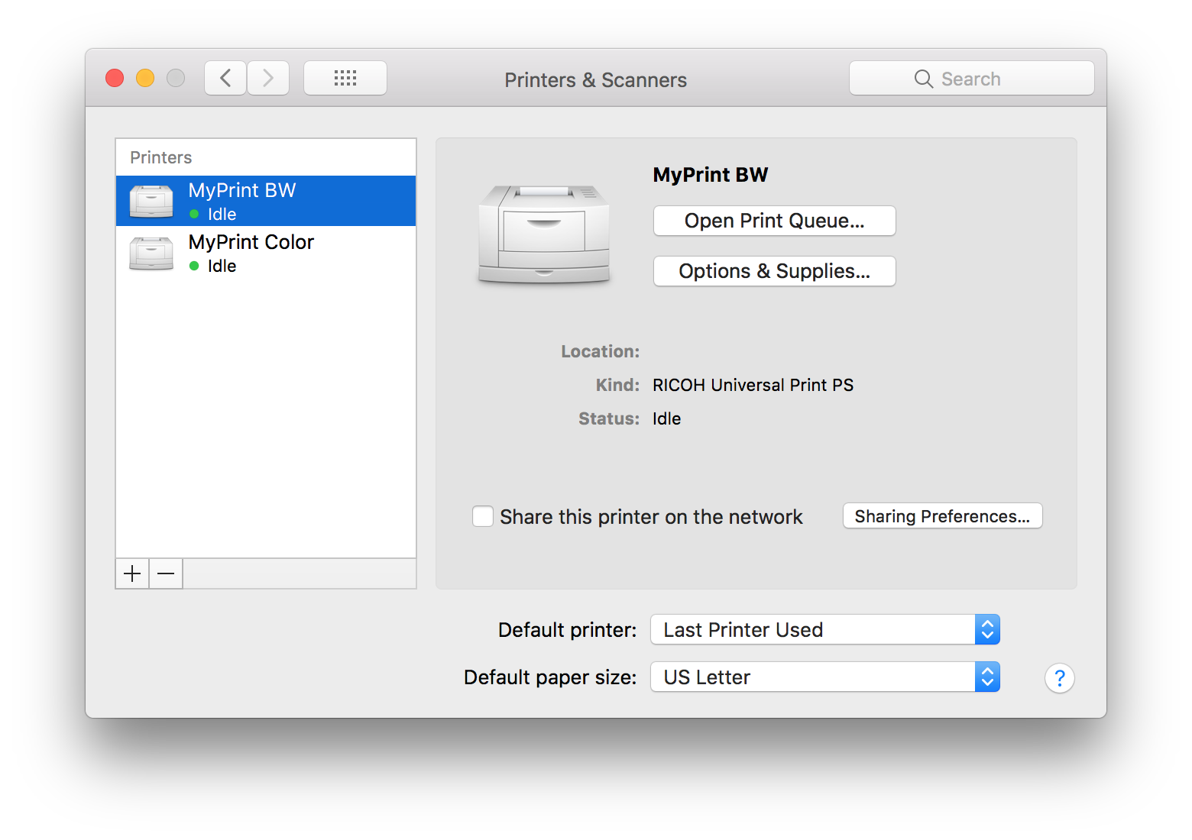
Task: Click the Help question mark icon
Action: pos(1059,677)
